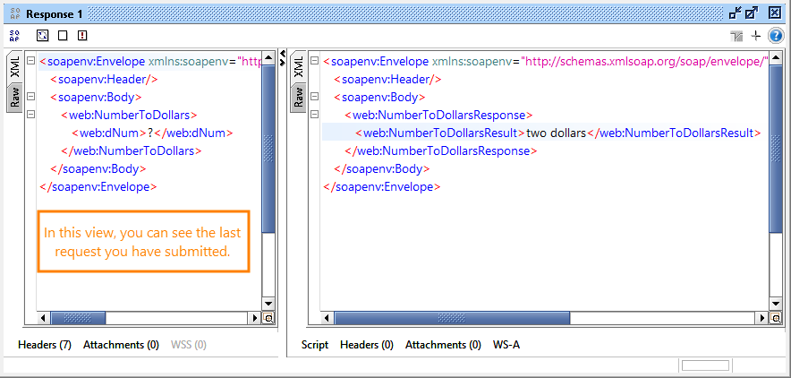Switch request panel to Raw tab
Screen dimensions: 791x378
point(15,97)
